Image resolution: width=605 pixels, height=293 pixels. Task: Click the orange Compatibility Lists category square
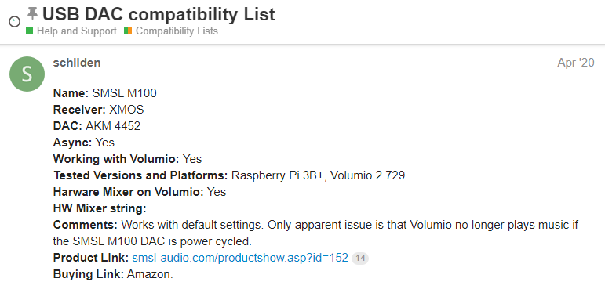pyautogui.click(x=128, y=31)
